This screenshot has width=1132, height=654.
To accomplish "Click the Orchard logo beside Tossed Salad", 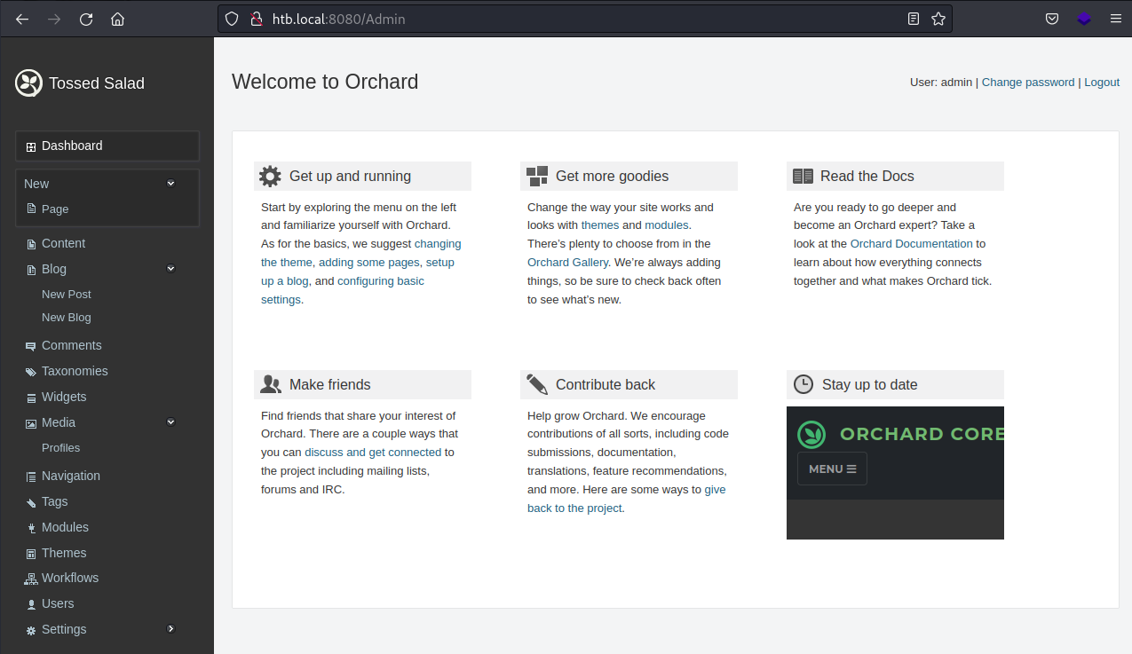I will pos(29,83).
